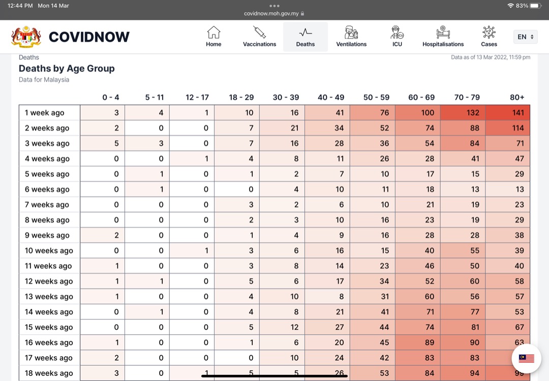Select the Deaths pulse-line icon

pos(306,33)
